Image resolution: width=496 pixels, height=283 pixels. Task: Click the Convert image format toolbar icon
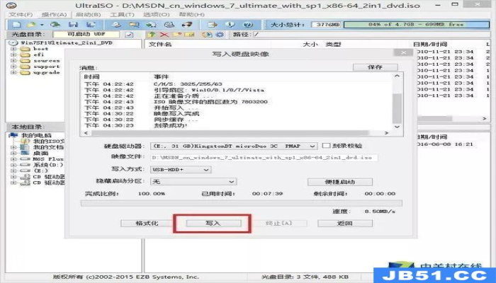pyautogui.click(x=134, y=25)
